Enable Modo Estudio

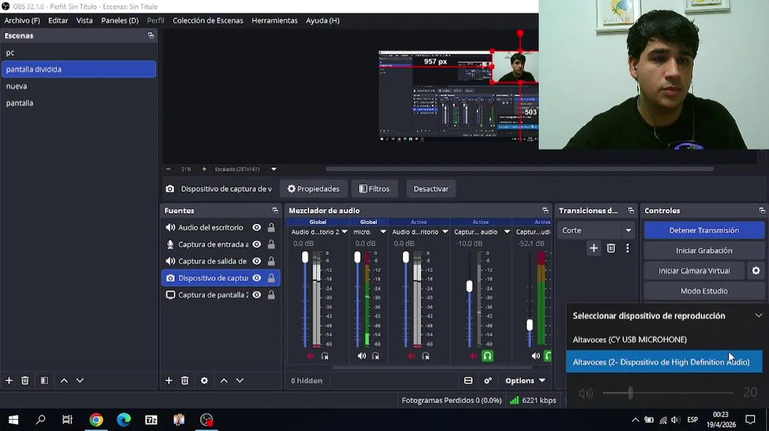(704, 291)
